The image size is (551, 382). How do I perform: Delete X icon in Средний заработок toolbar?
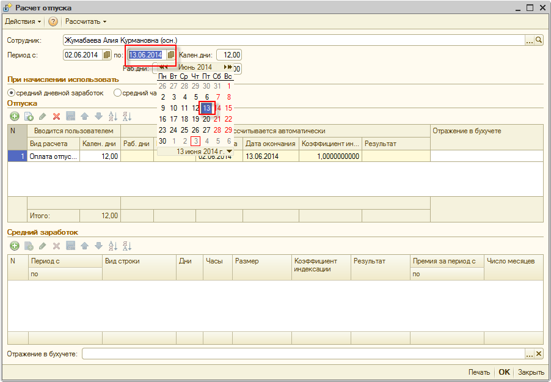coord(56,246)
